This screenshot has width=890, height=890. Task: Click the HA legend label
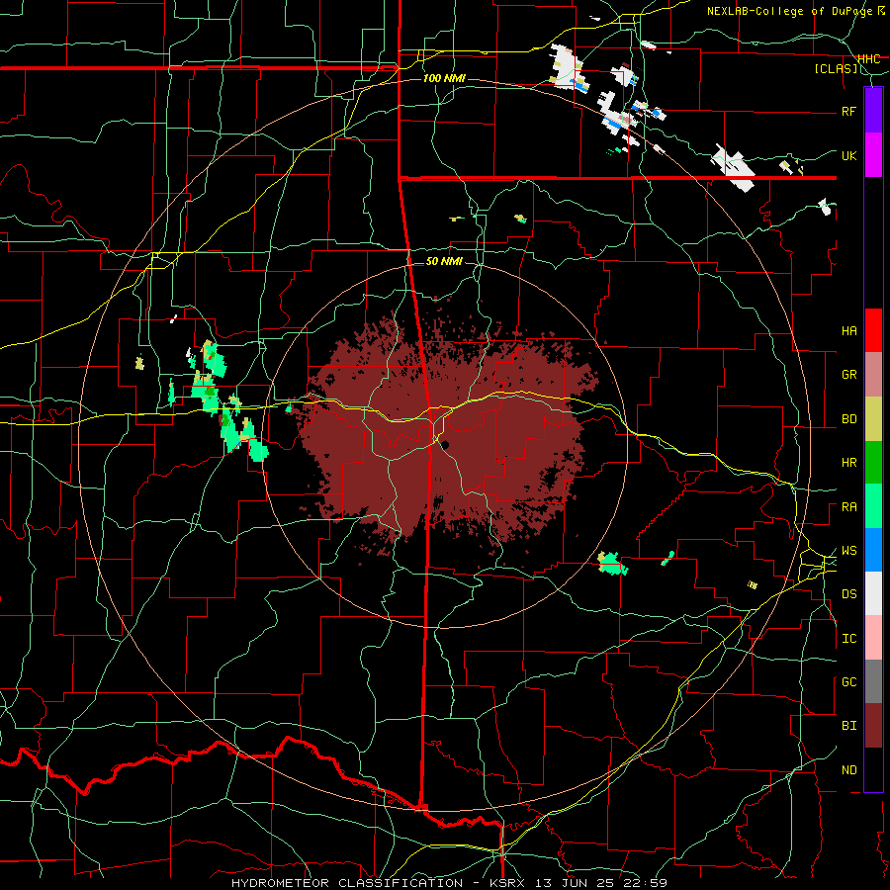[x=848, y=330]
